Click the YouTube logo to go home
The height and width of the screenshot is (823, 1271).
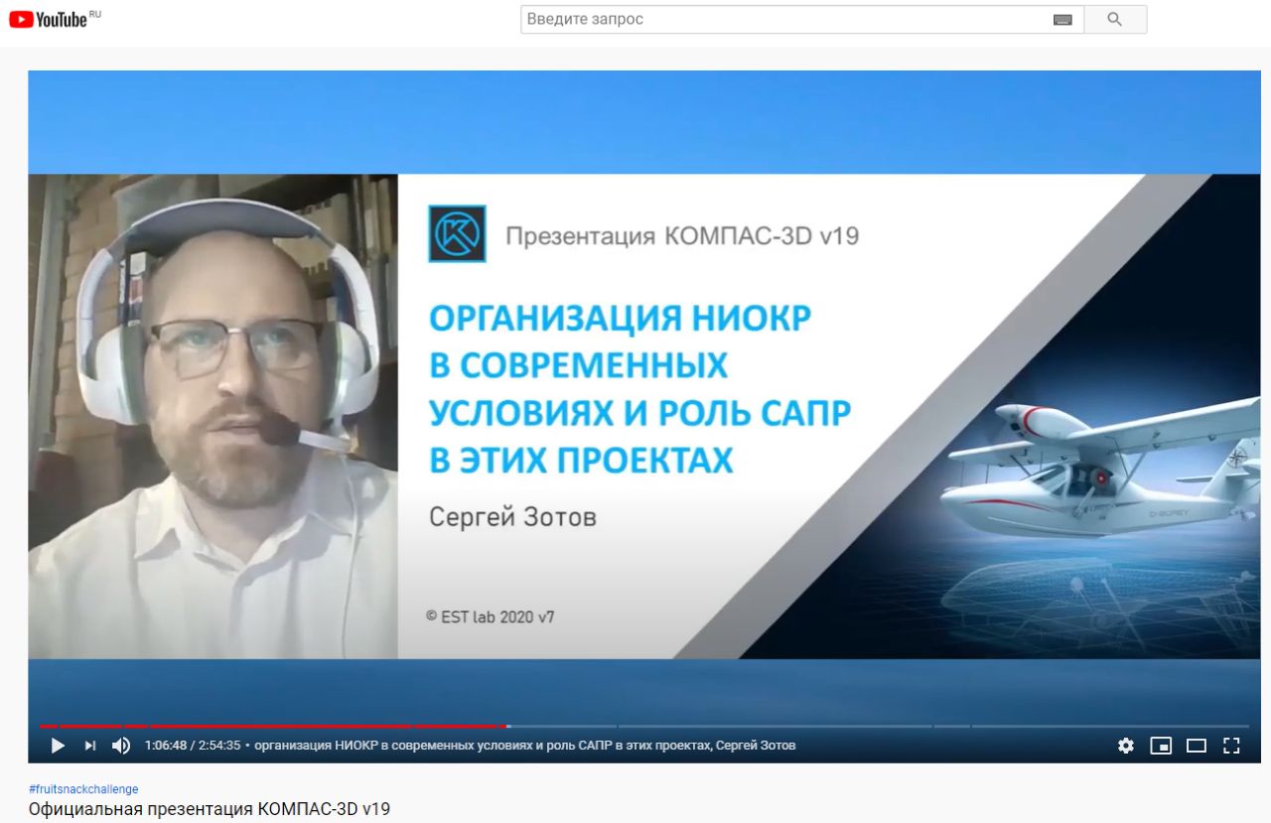point(48,19)
